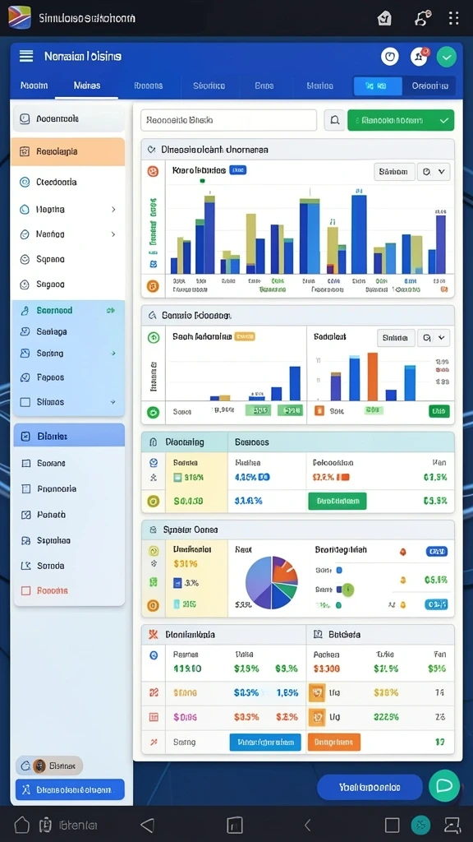Expand the Sorieng sidebar item with its green chevron
The height and width of the screenshot is (842, 473).
[113, 354]
